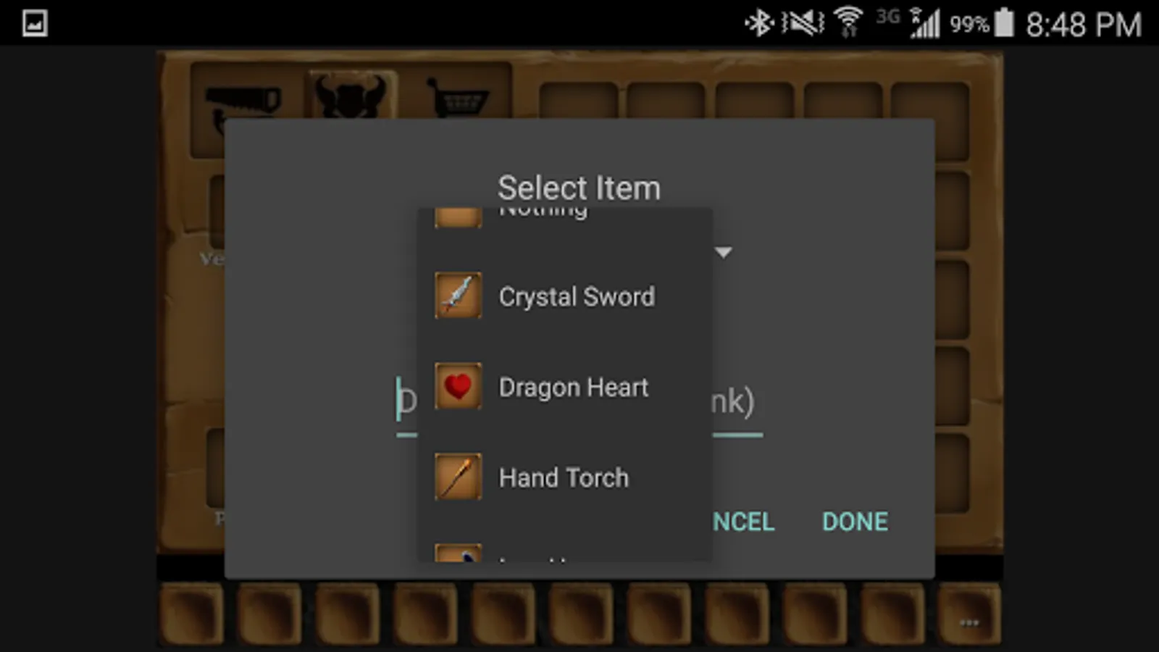Tap the muted vibrate status icon
The image size is (1159, 652).
[x=803, y=24]
